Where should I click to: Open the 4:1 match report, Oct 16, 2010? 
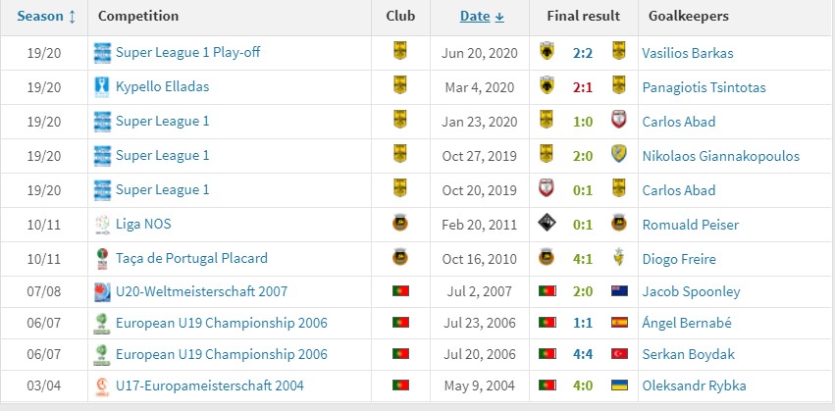(x=583, y=259)
